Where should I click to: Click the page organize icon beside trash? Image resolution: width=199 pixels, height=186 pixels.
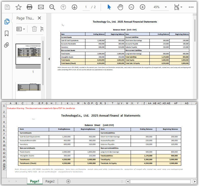42,29
